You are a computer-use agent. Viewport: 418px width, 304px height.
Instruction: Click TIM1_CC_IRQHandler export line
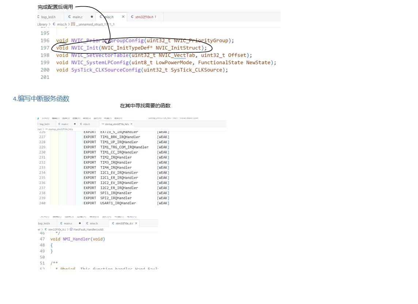click(x=126, y=152)
